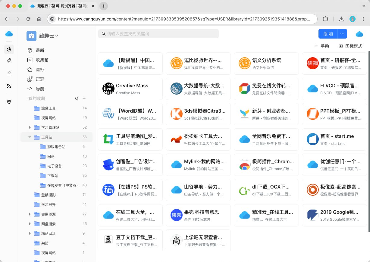The height and width of the screenshot is (262, 370).
Task: Open the more options next to 添加
Action: click(342, 34)
